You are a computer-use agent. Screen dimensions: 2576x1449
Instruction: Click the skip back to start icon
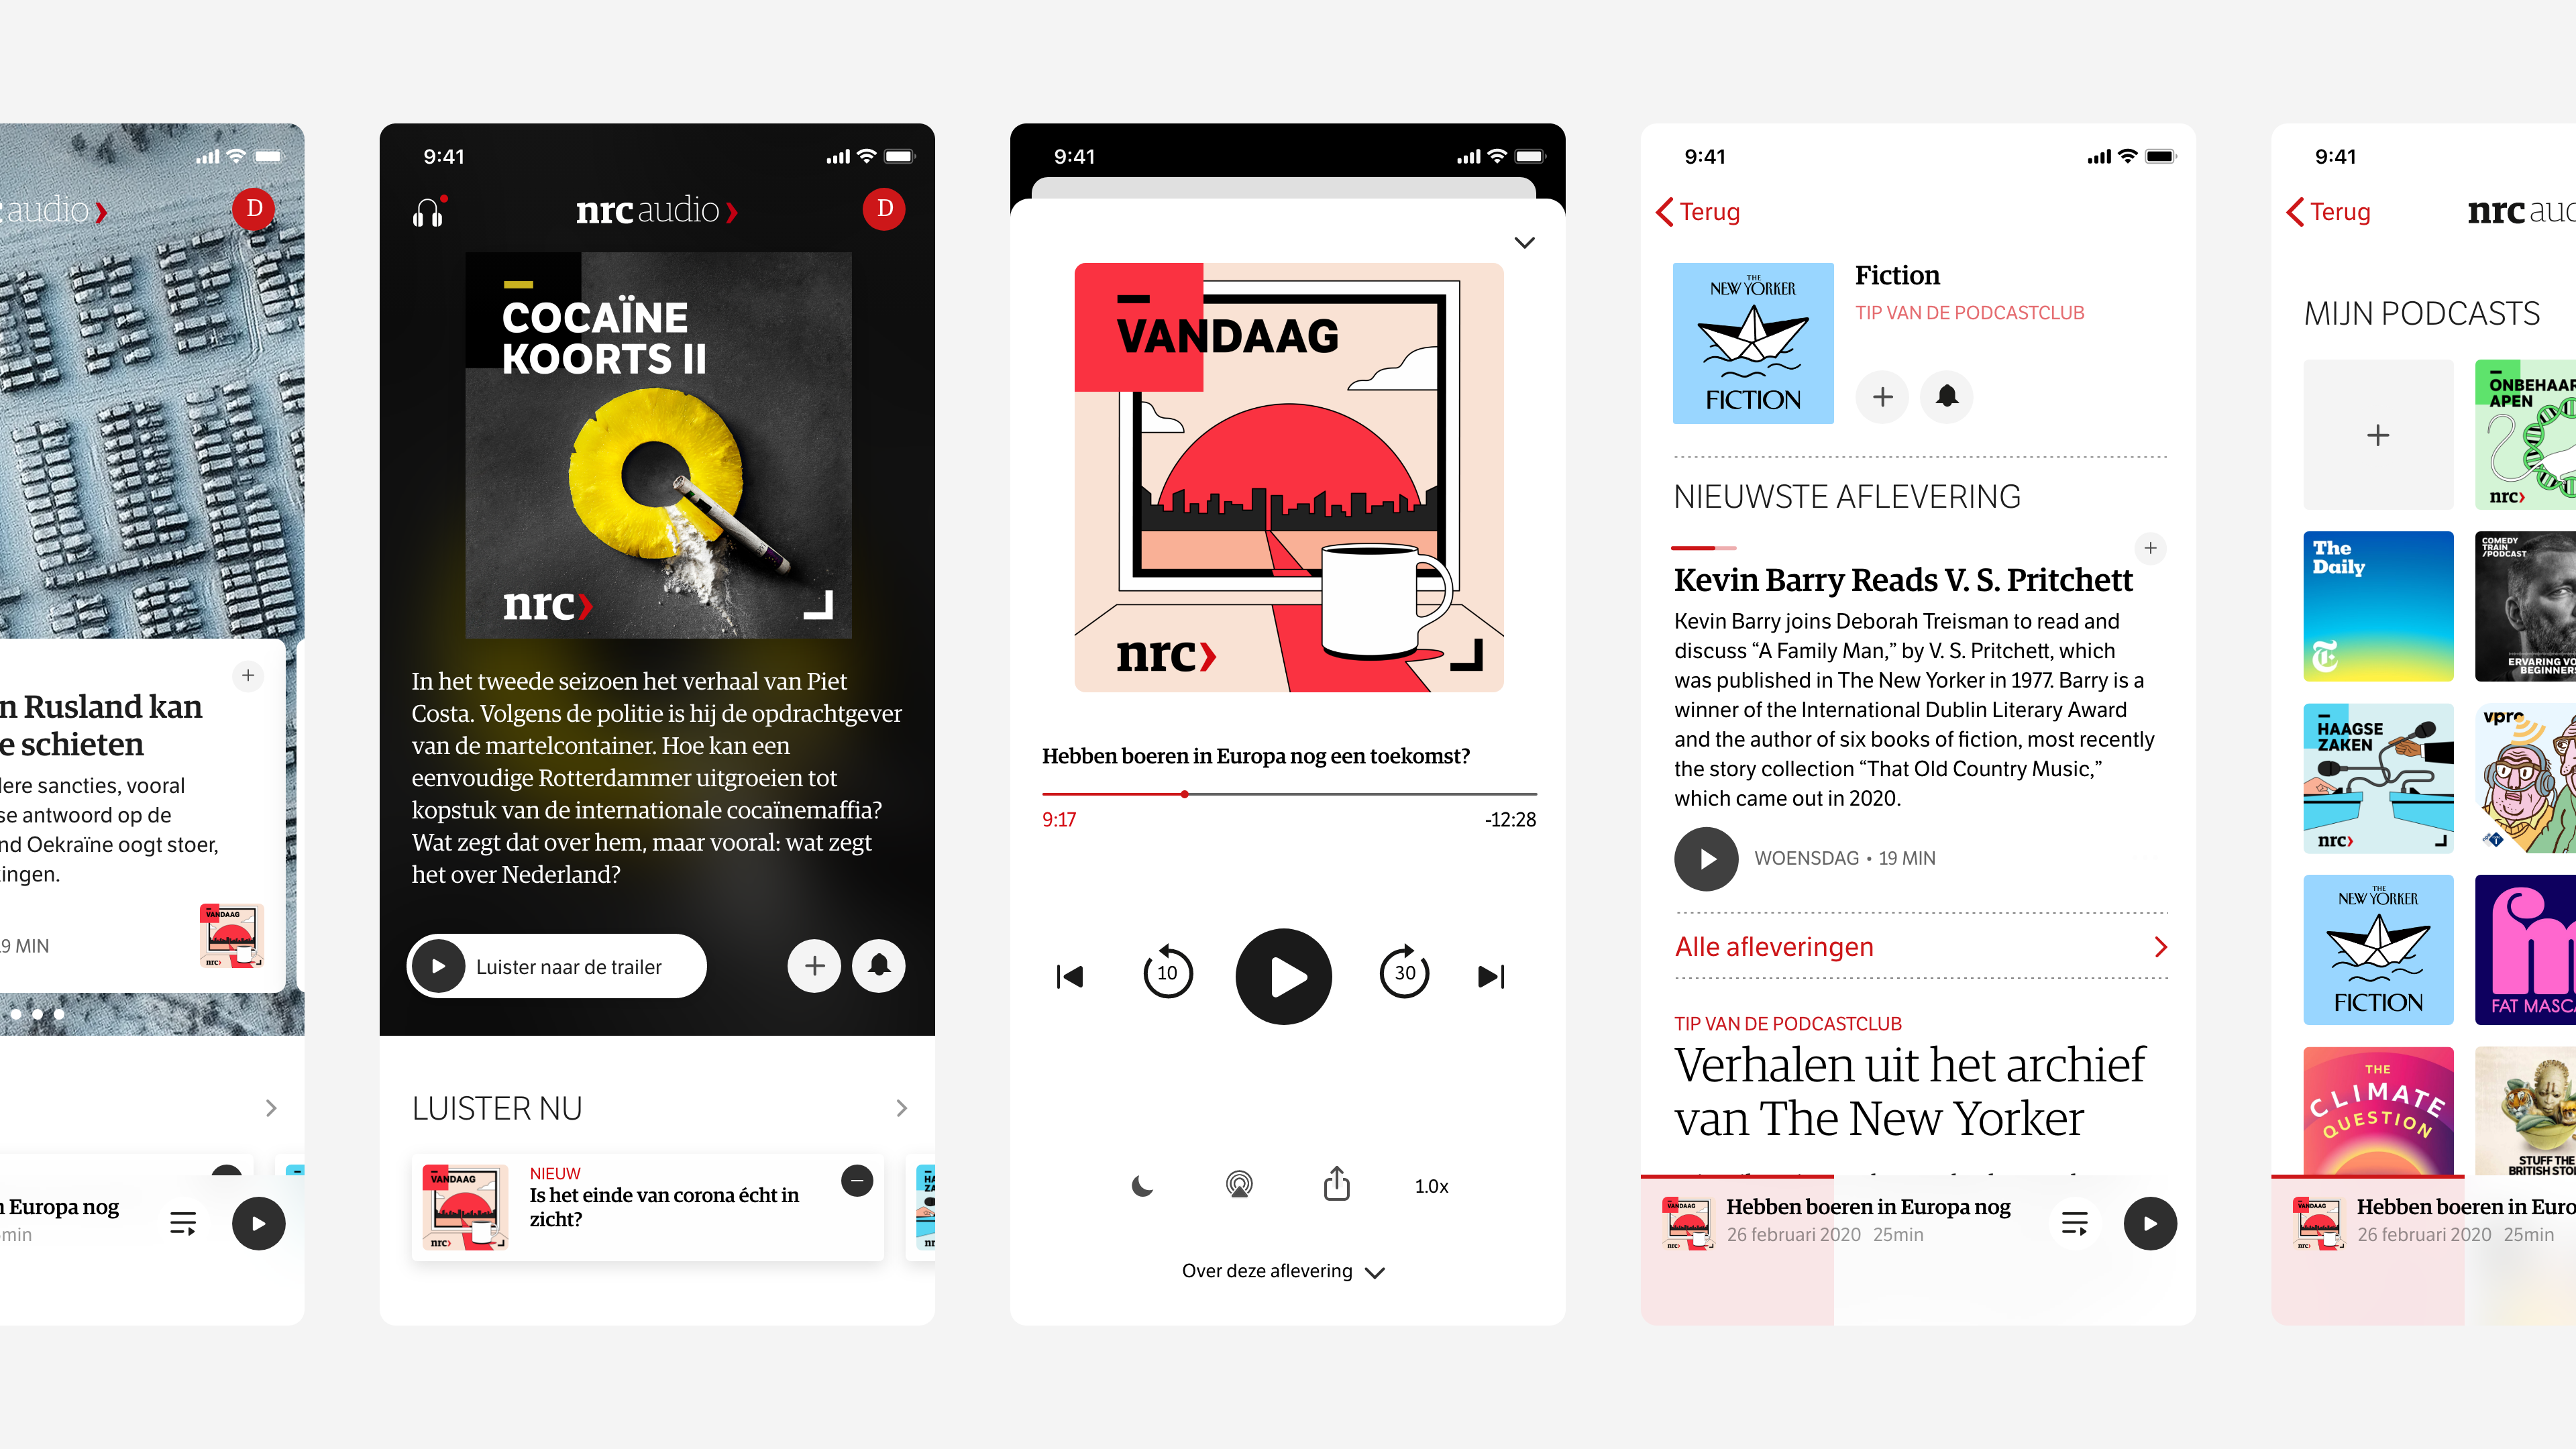1069,975
